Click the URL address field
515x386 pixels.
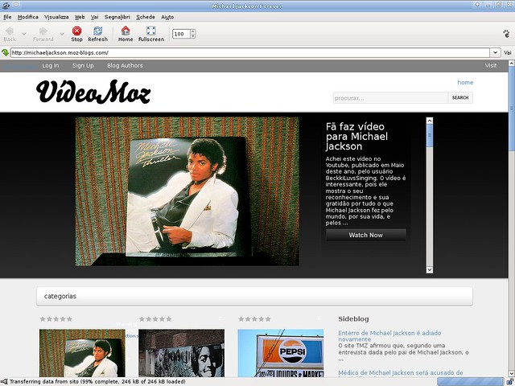coord(250,52)
